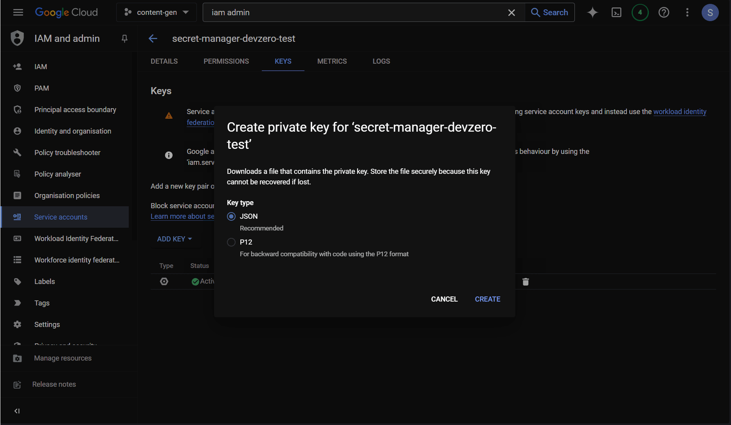Image resolution: width=731 pixels, height=425 pixels.
Task: Open the content-gen project picker
Action: pos(157,12)
